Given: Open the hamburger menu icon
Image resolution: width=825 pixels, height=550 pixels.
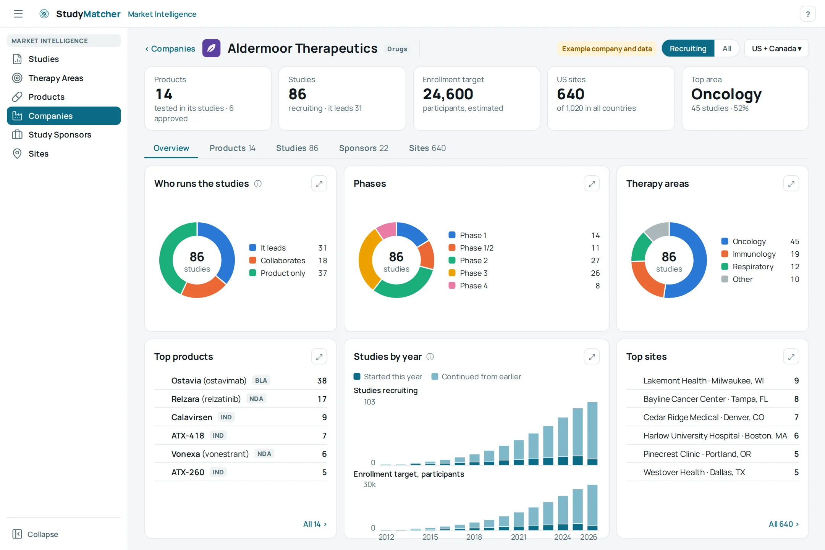Looking at the screenshot, I should tap(18, 14).
